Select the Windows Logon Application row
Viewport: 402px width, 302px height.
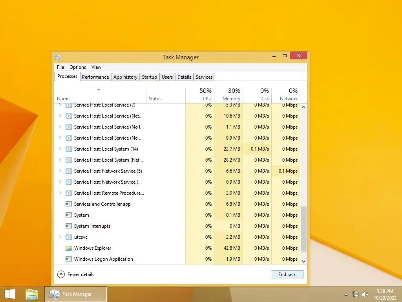(177, 259)
